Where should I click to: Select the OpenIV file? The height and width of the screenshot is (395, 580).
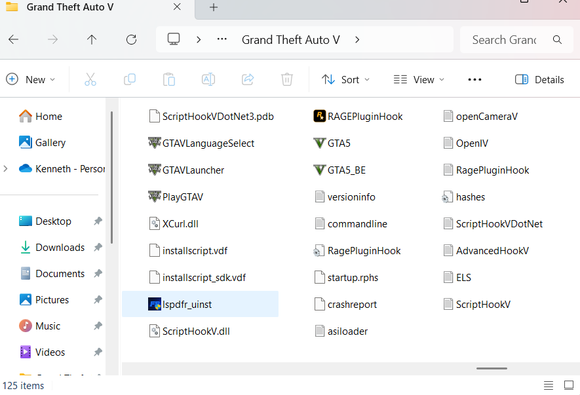(465, 143)
